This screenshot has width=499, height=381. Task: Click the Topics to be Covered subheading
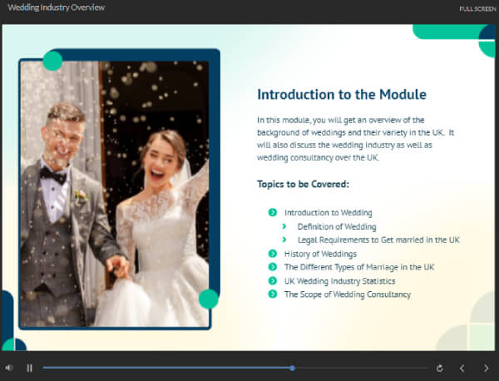click(303, 184)
